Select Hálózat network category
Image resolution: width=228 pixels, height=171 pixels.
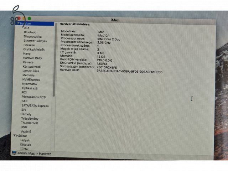click(x=21, y=136)
